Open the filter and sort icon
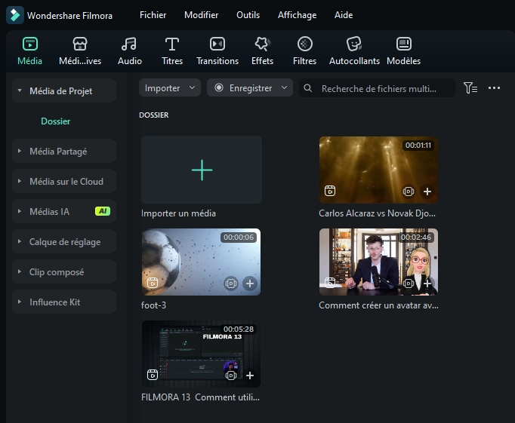 pyautogui.click(x=470, y=88)
